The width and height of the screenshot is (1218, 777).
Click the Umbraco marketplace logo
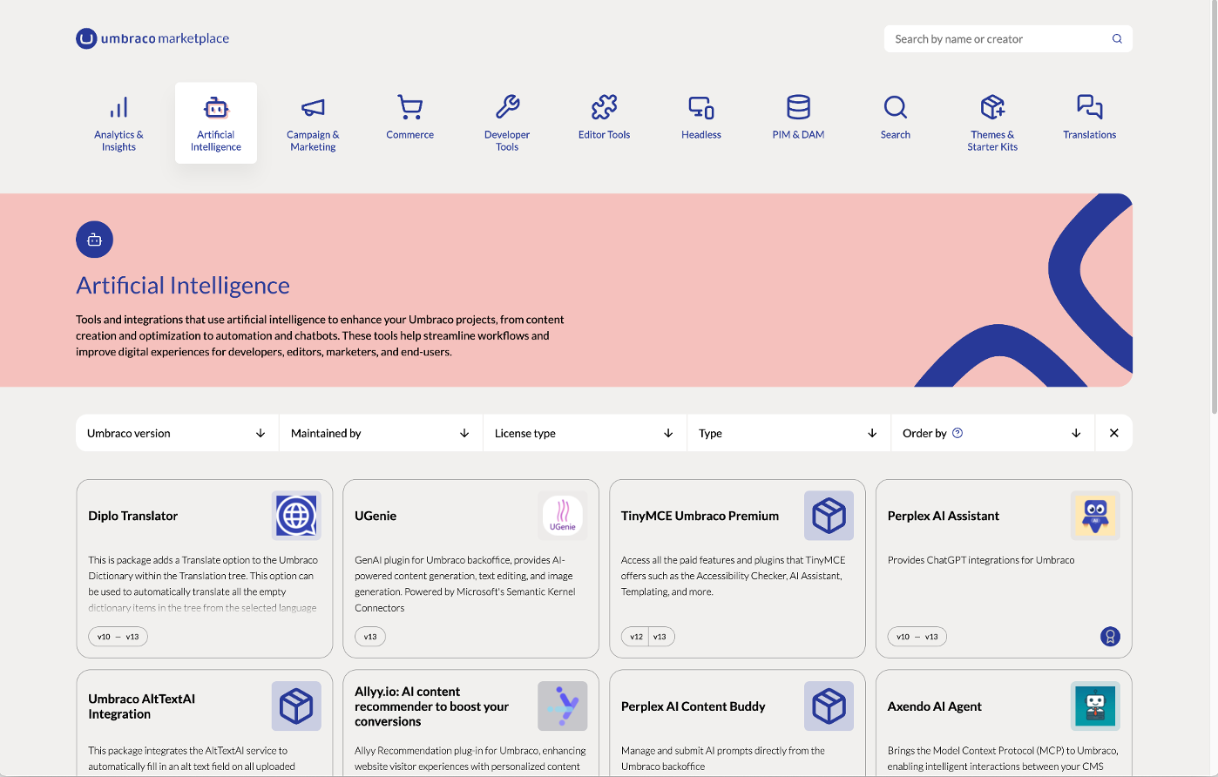click(152, 38)
